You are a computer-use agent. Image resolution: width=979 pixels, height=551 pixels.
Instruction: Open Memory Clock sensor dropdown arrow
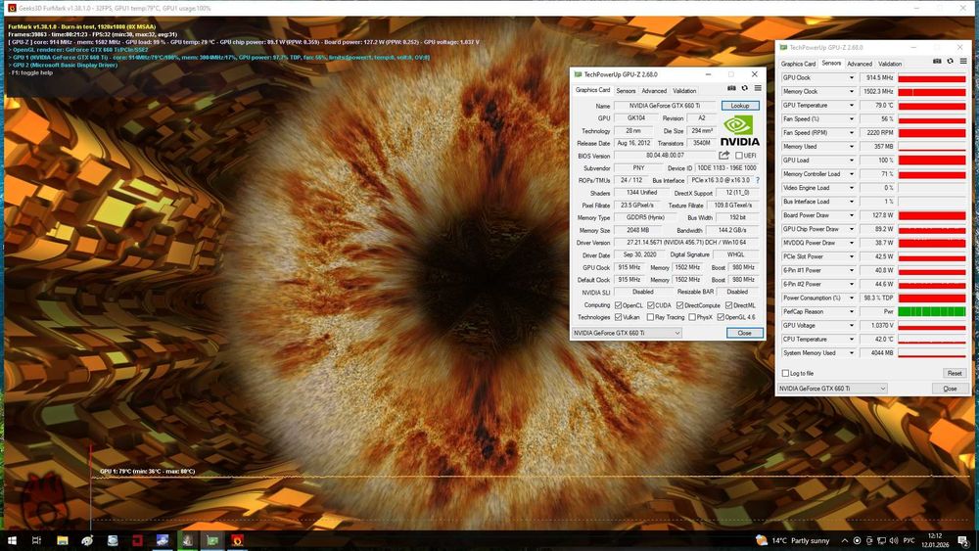pyautogui.click(x=851, y=92)
